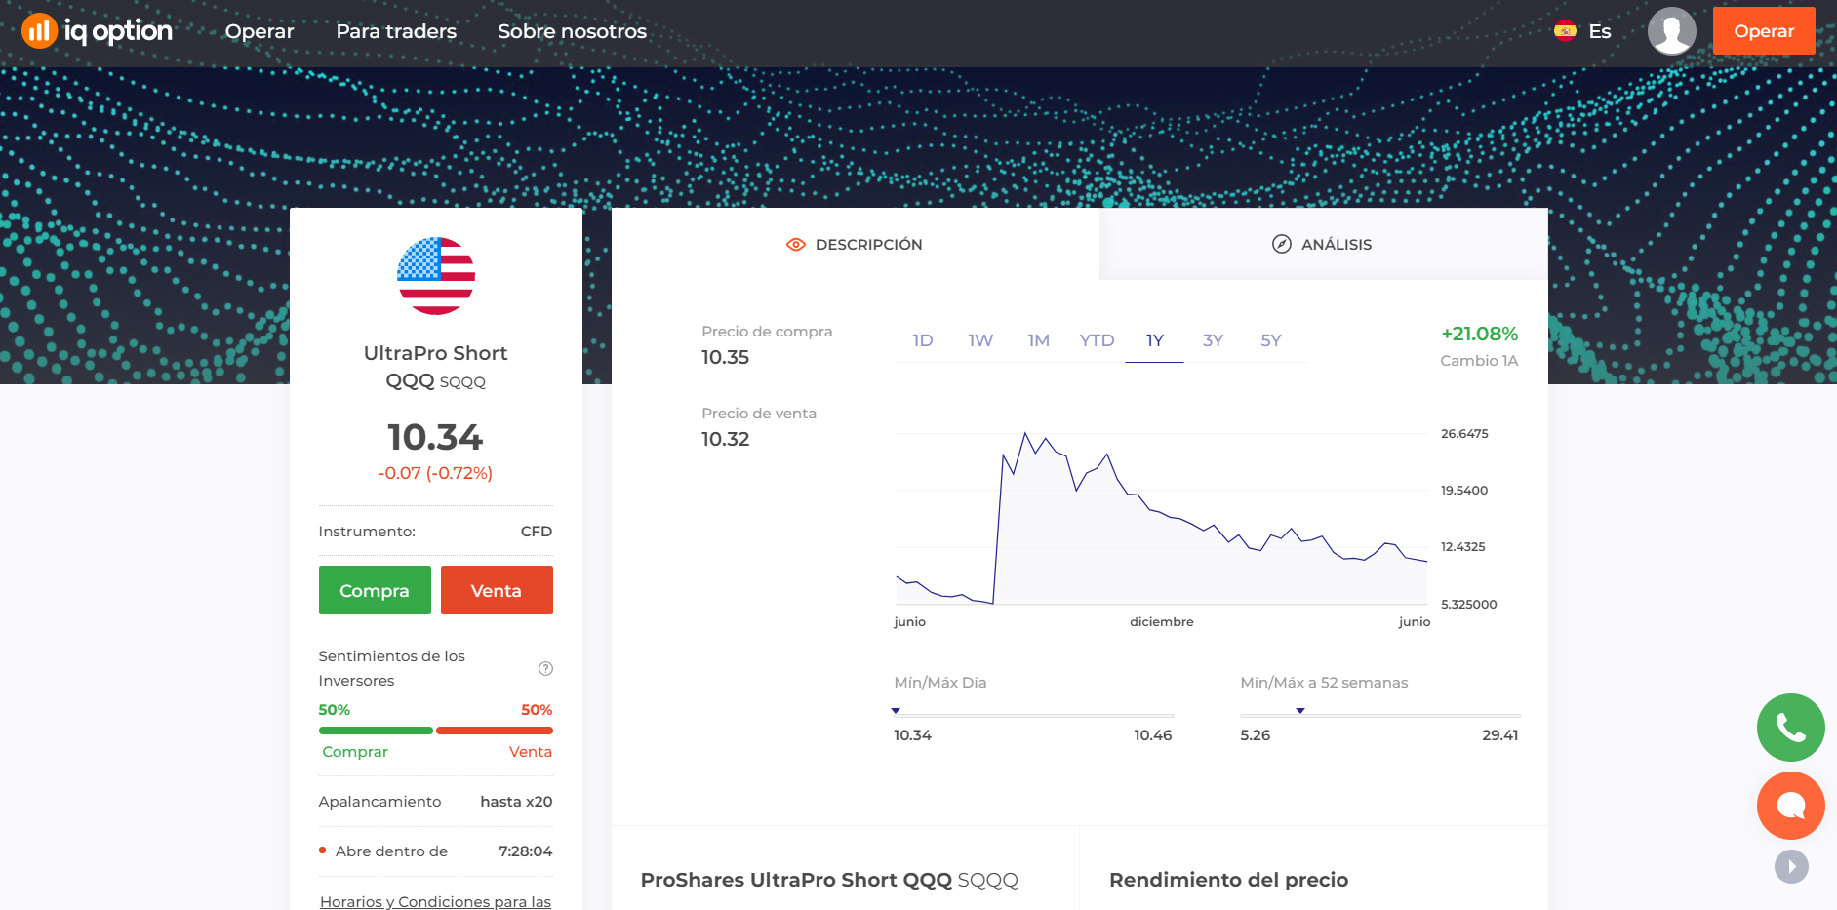Click the US flag asset icon
1837x910 pixels.
pos(436,276)
